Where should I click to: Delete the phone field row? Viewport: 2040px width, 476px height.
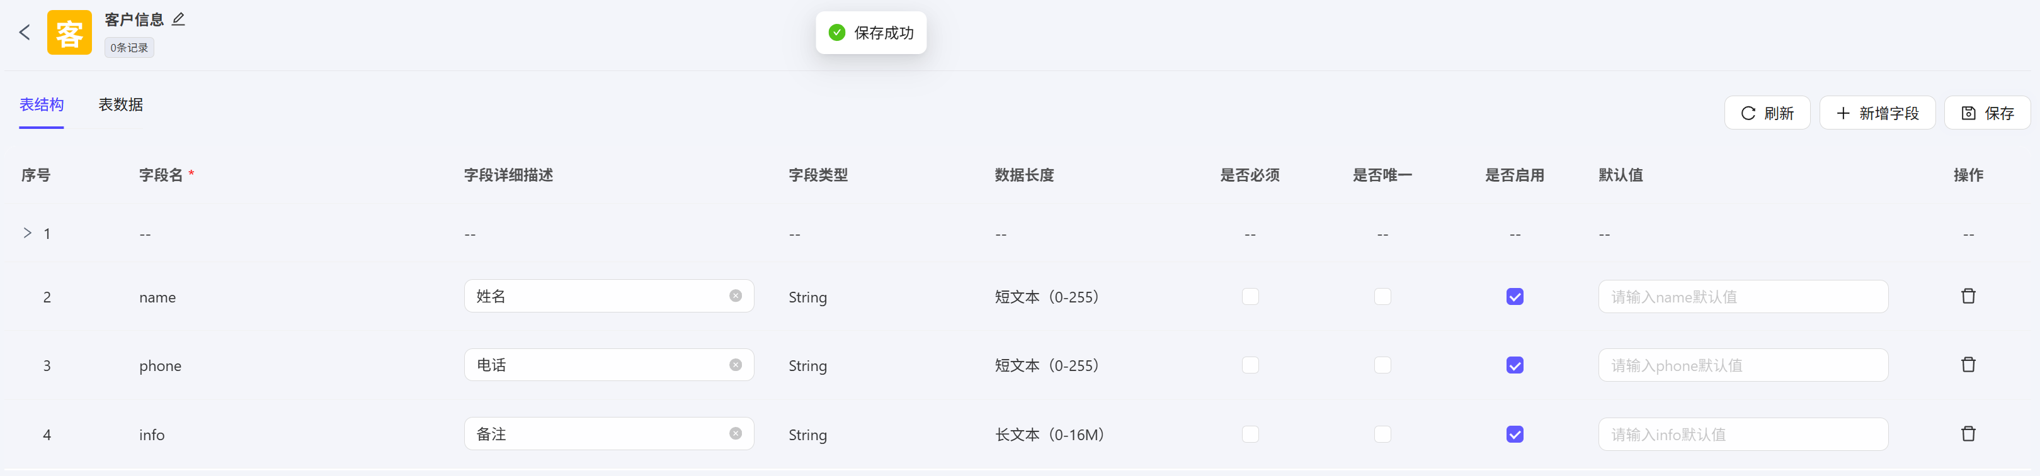pos(1968,365)
